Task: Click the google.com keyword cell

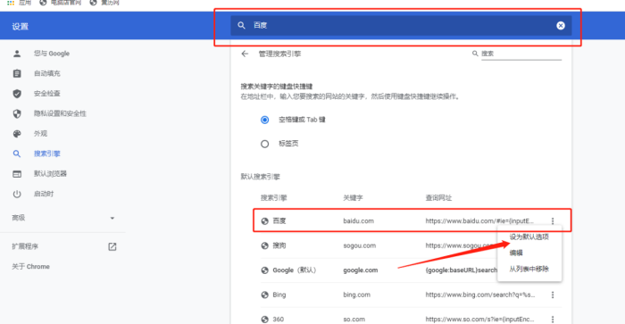Action: point(361,270)
